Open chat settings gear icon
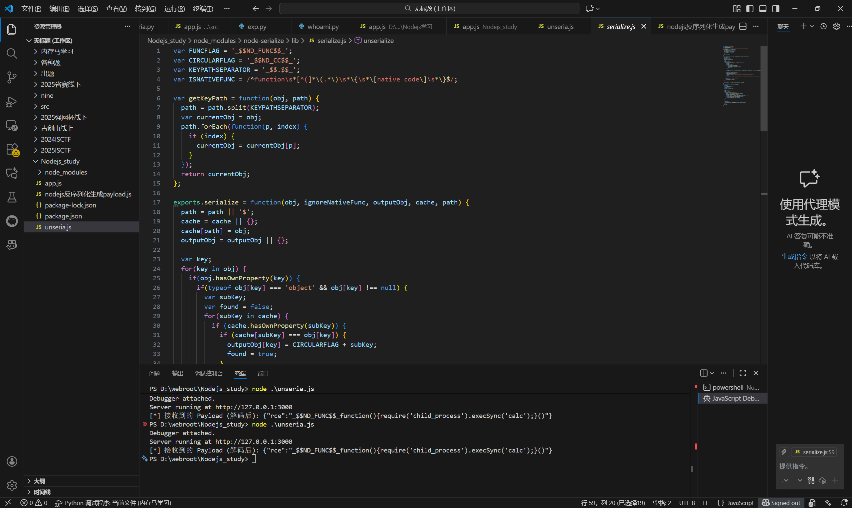The width and height of the screenshot is (852, 508). (x=836, y=26)
